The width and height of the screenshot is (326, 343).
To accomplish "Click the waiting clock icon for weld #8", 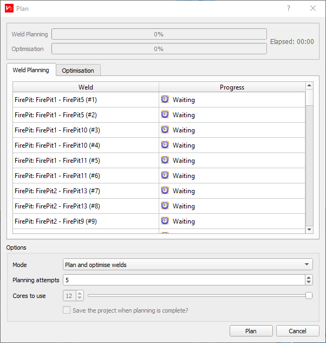I will pos(165,206).
